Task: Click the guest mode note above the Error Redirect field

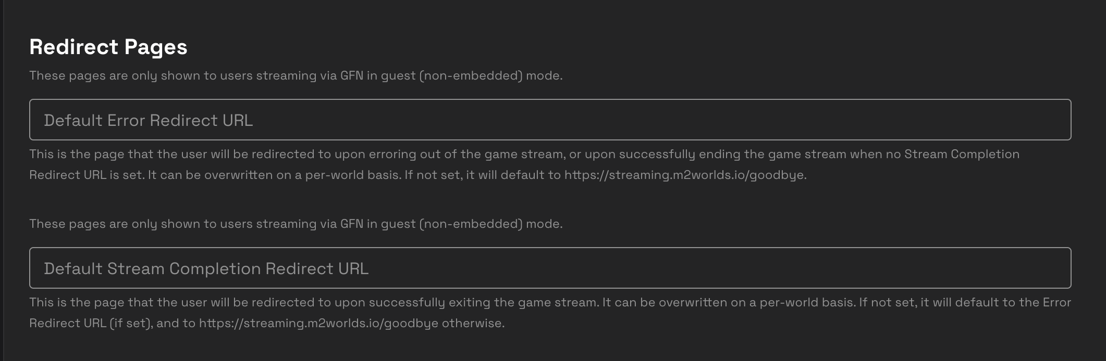Action: [296, 76]
